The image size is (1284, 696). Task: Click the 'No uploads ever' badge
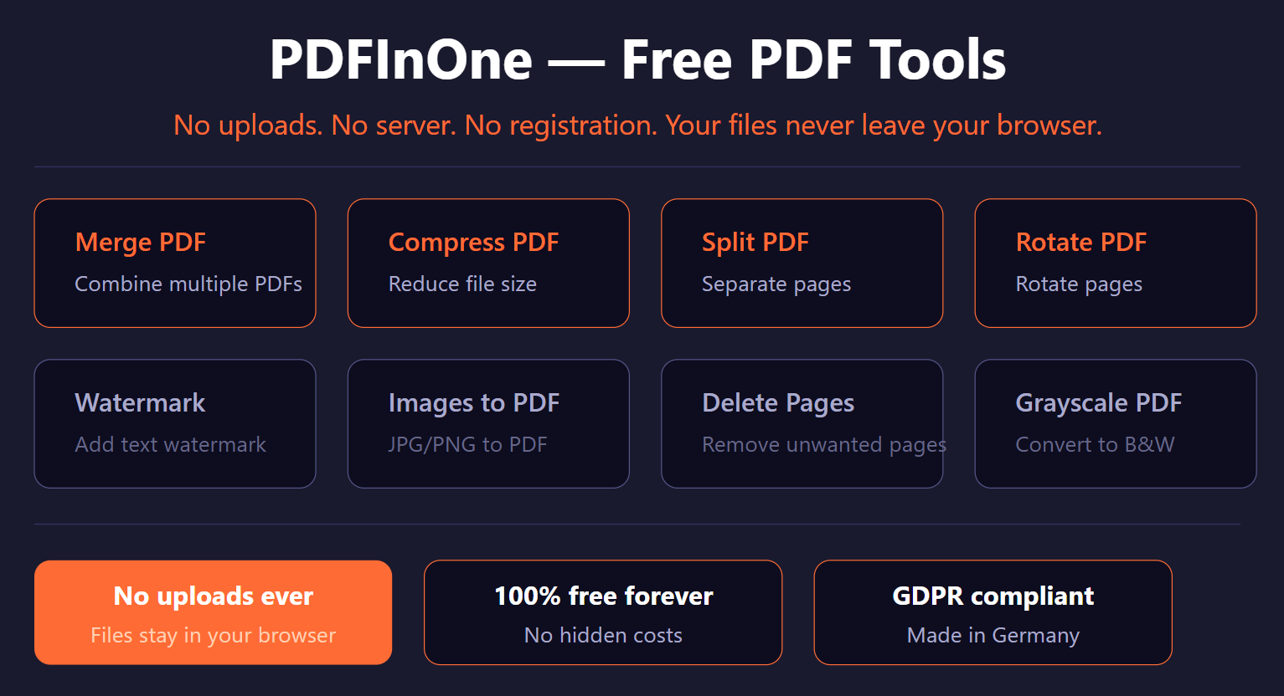coord(213,612)
